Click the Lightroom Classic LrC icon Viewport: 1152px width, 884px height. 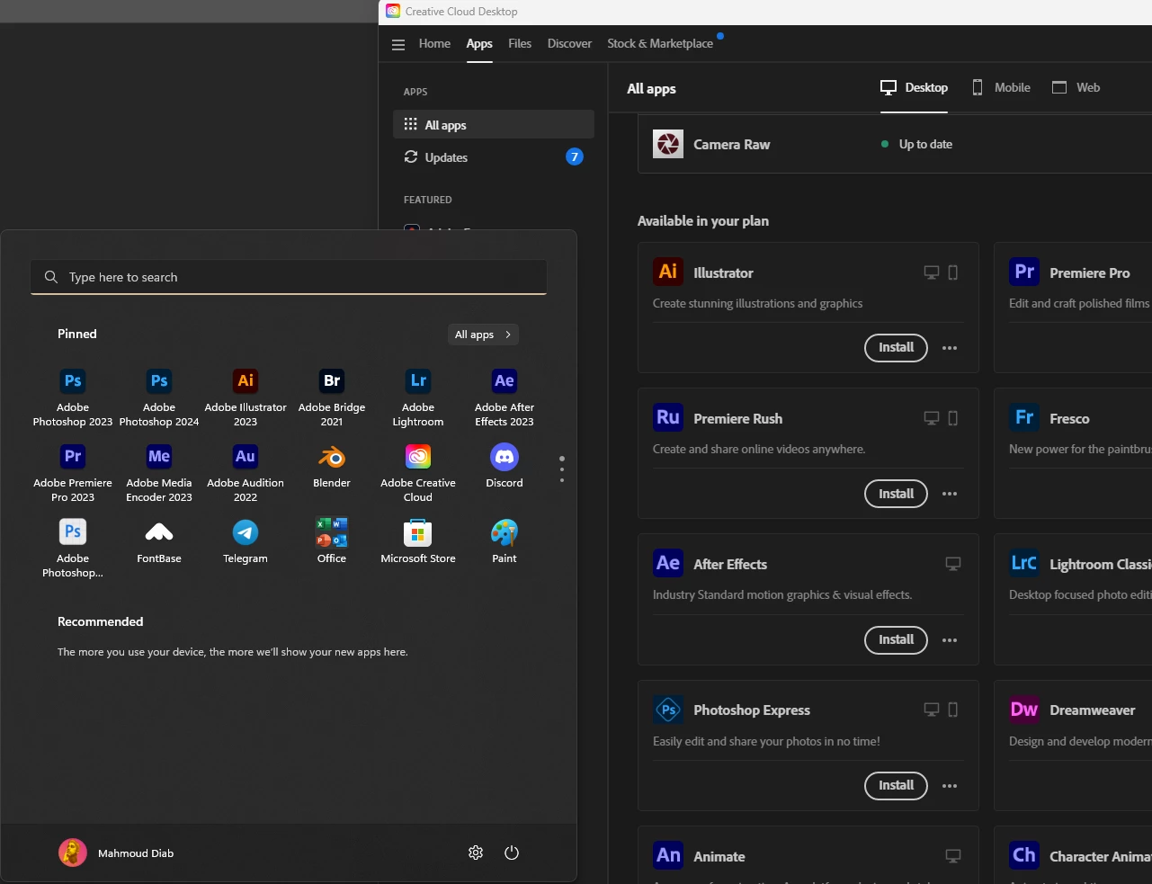pyautogui.click(x=1024, y=564)
